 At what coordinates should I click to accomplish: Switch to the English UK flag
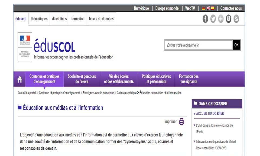click(208, 8)
